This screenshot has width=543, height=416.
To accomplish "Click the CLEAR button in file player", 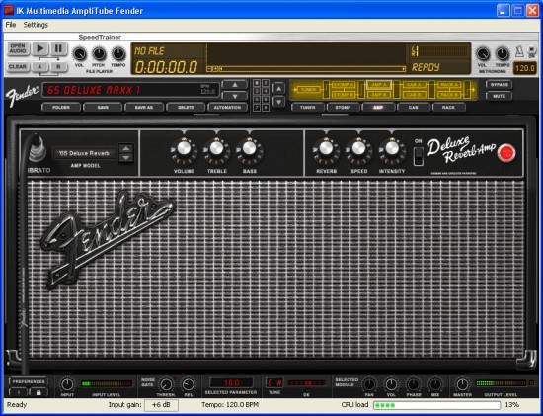I will [18, 66].
